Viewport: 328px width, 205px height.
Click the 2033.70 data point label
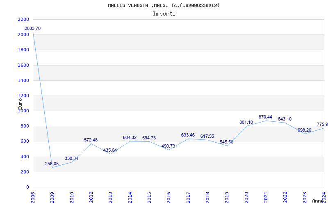33,28
